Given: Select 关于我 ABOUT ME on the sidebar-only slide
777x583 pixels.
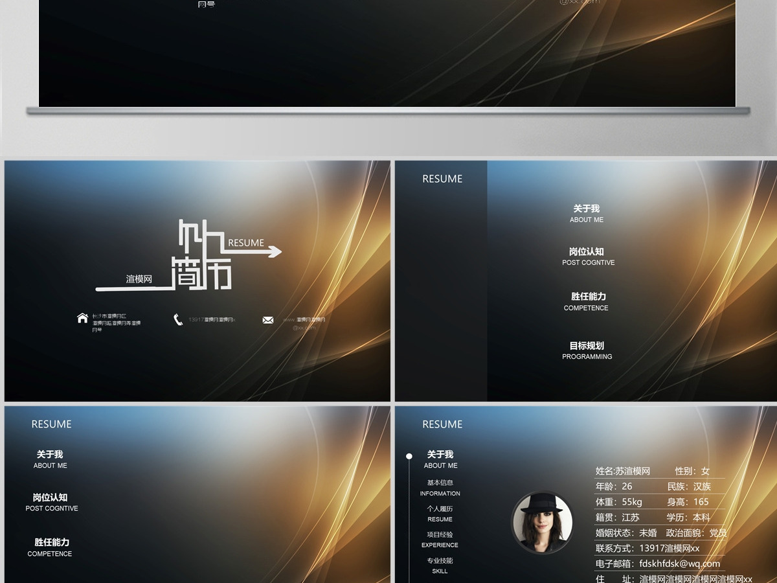Looking at the screenshot, I should (x=50, y=459).
